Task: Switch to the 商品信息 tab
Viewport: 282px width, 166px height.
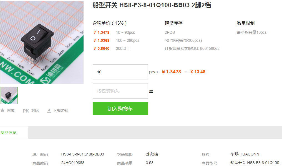Action: (x=8, y=133)
